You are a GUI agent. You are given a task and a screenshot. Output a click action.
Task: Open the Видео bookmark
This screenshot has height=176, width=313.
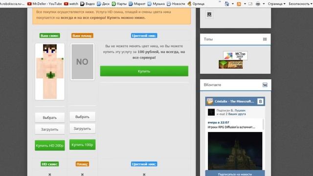(88, 3)
